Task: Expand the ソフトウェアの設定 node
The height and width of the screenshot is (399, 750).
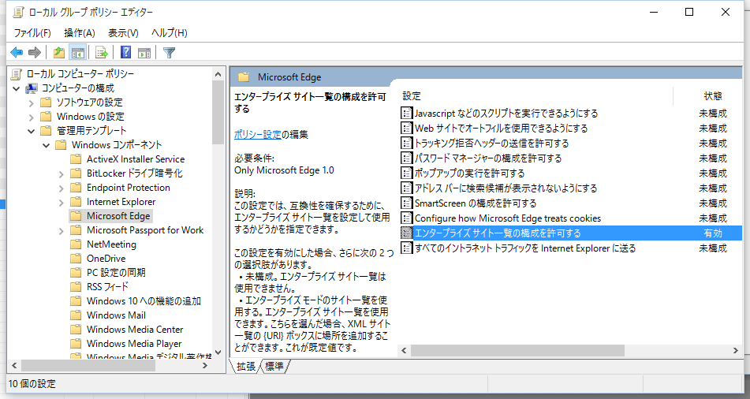Action: click(x=31, y=103)
